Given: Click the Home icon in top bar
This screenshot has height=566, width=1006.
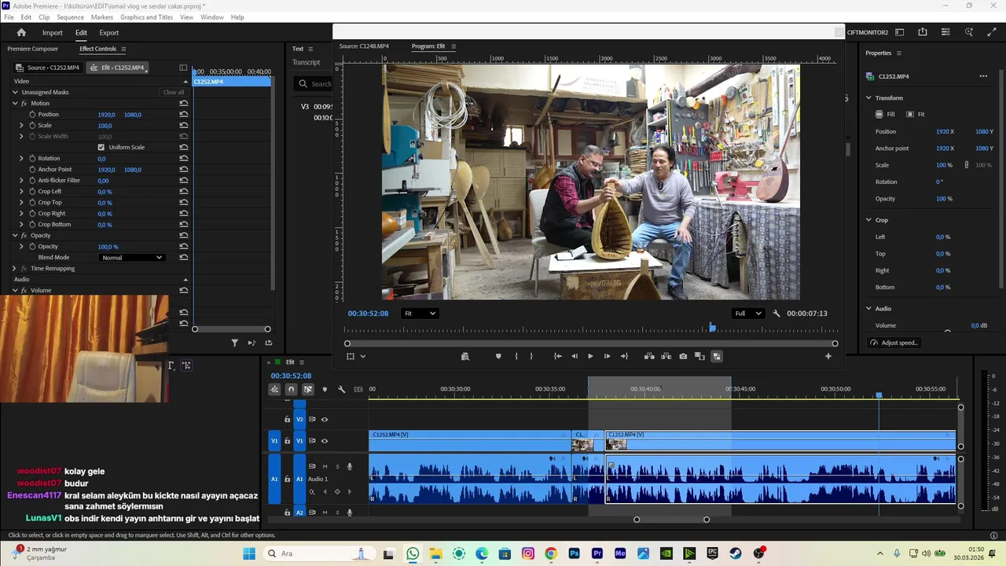Looking at the screenshot, I should [21, 32].
